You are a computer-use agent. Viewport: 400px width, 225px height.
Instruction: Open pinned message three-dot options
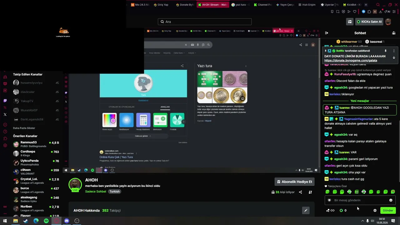point(394,51)
